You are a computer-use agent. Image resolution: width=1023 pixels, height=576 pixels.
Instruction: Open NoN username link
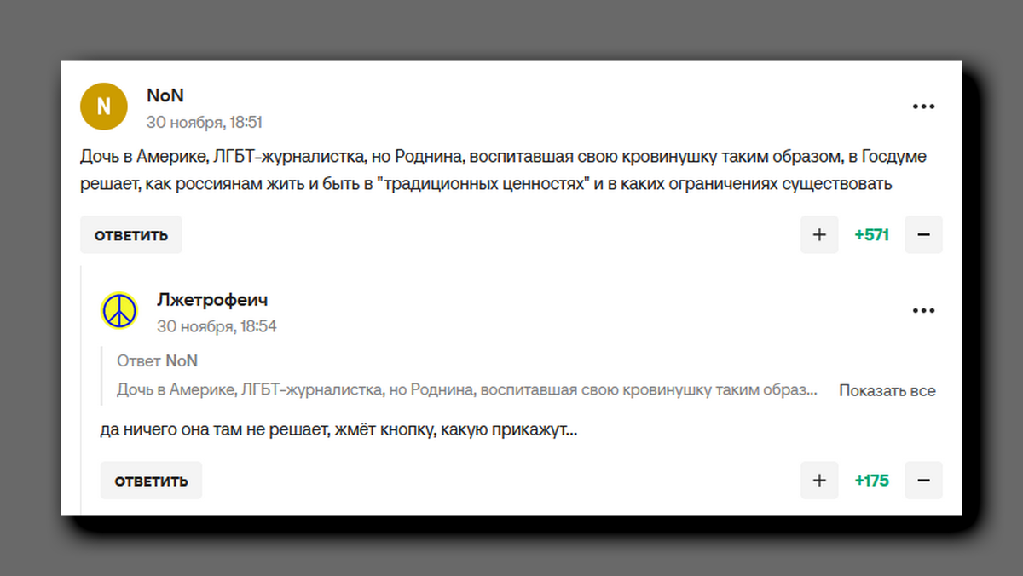[165, 95]
